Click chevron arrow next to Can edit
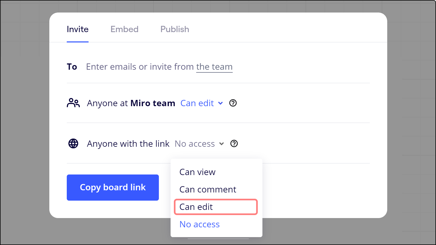436x245 pixels. click(220, 103)
